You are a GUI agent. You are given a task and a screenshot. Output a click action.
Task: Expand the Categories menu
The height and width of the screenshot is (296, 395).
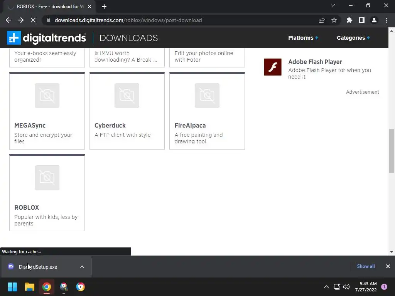[353, 38]
